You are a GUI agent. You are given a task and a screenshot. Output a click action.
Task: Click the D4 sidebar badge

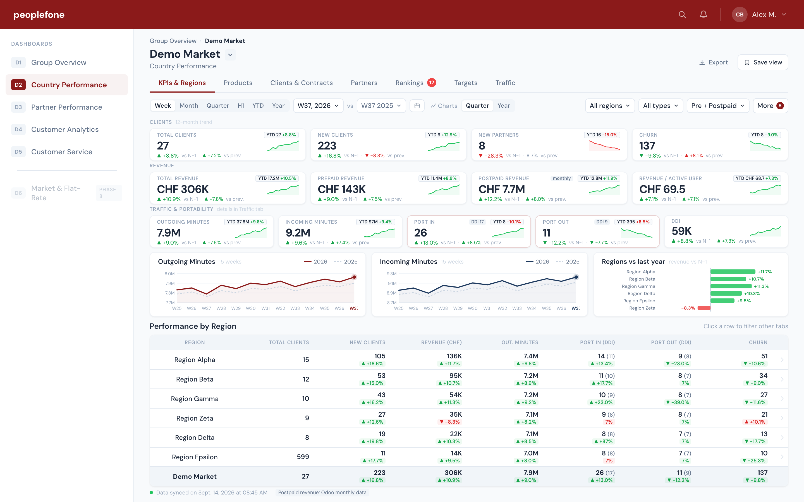[18, 129]
